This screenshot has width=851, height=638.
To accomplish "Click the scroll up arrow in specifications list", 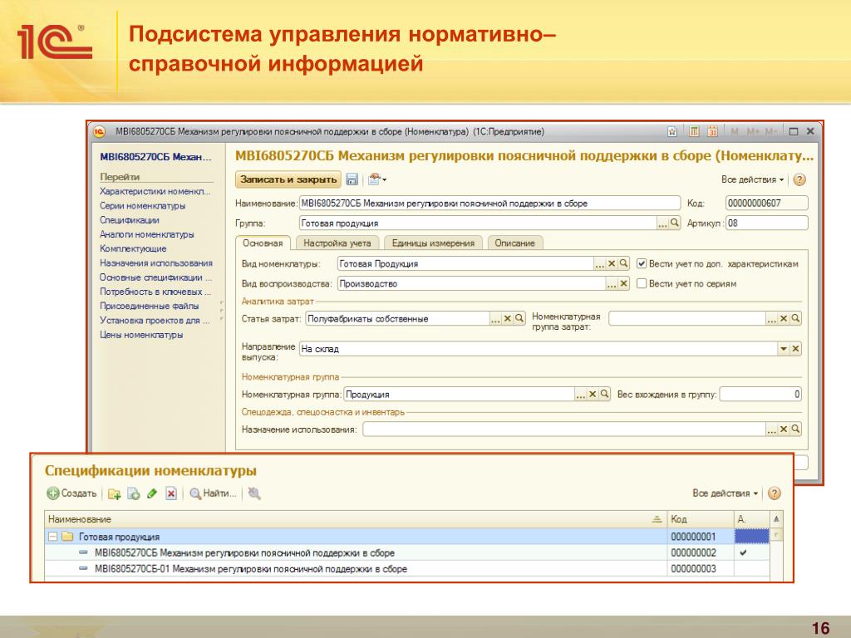I will [777, 519].
